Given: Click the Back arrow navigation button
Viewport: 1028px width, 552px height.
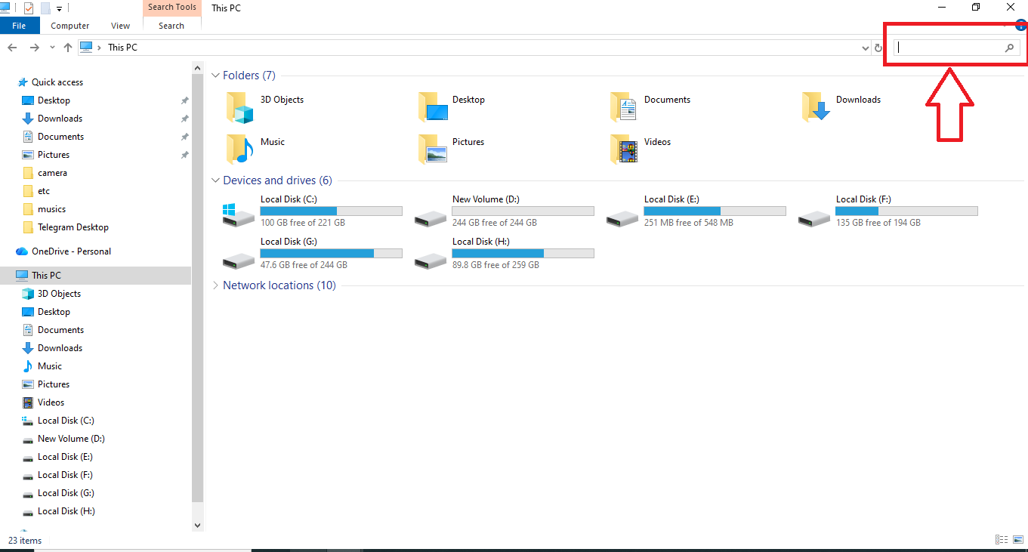Looking at the screenshot, I should [12, 48].
